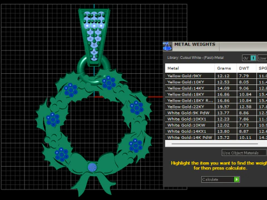Select the Yellow Gold:18KY R... row
The height and width of the screenshot is (200, 267).
tap(216, 101)
